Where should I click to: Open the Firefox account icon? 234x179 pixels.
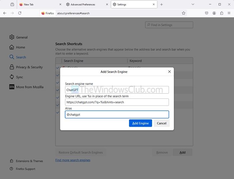214,13
